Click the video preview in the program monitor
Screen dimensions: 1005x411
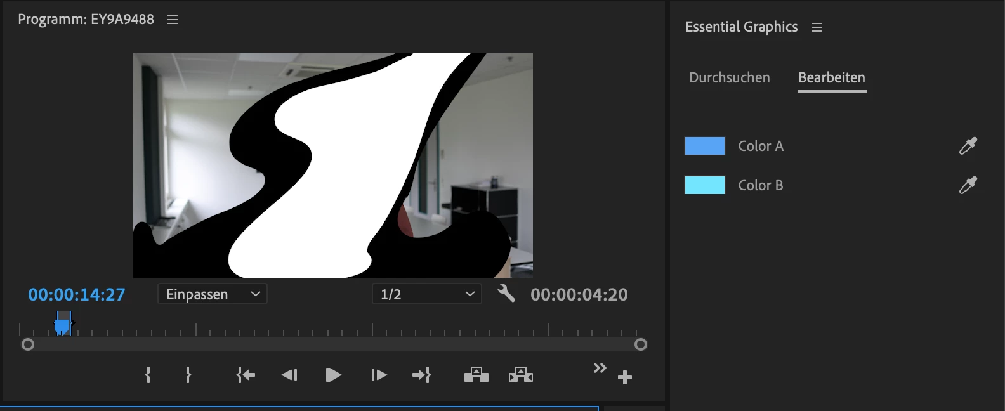point(333,166)
